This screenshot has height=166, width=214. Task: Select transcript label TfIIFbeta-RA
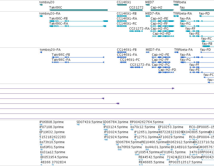click(183, 14)
